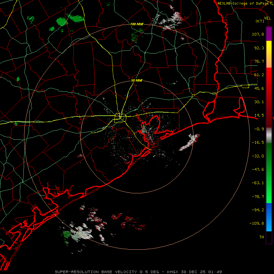Click the -94.2 legend value
The height and width of the screenshot is (274, 274).
pos(258,210)
